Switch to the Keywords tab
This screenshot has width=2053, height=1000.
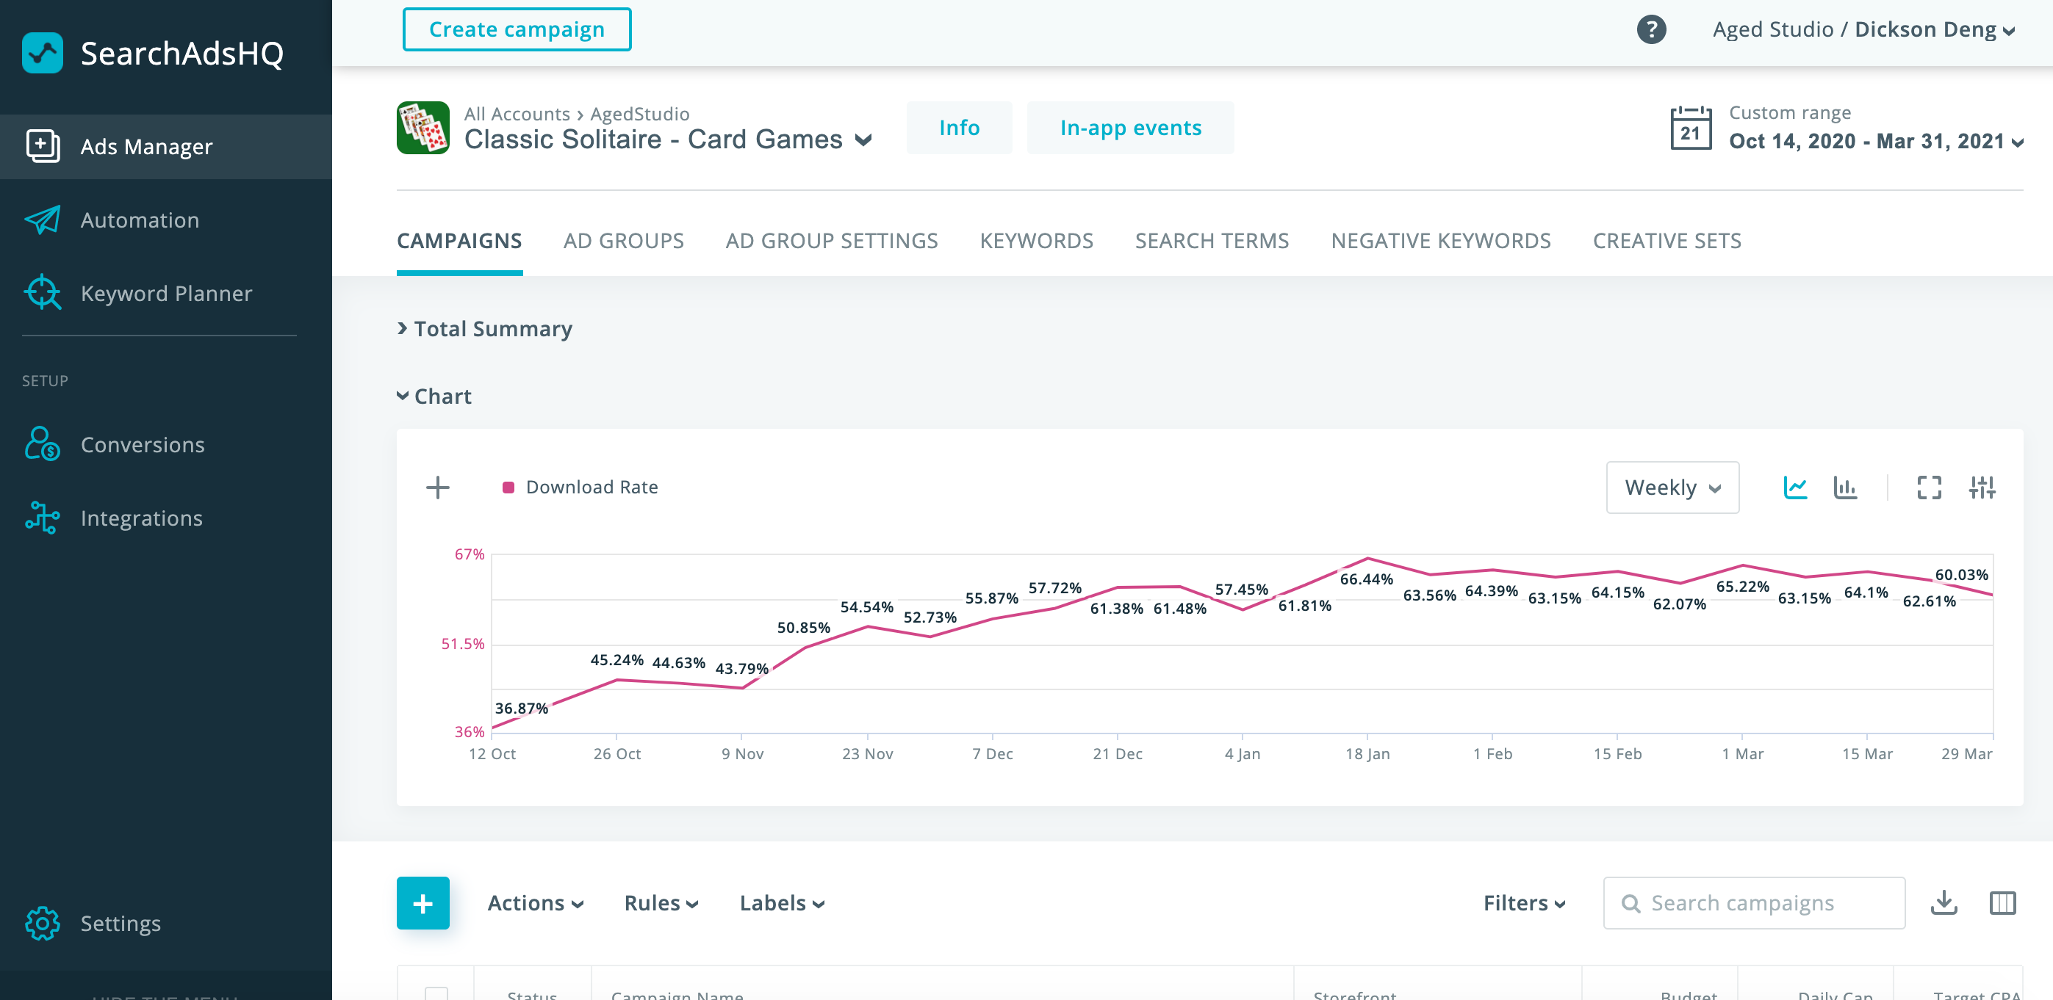[1036, 240]
